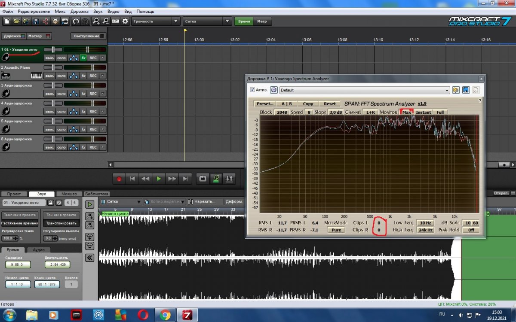Image resolution: width=516 pixels, height=322 pixels.
Task: Toggle the metronome button in the transport bar
Action: point(216,179)
